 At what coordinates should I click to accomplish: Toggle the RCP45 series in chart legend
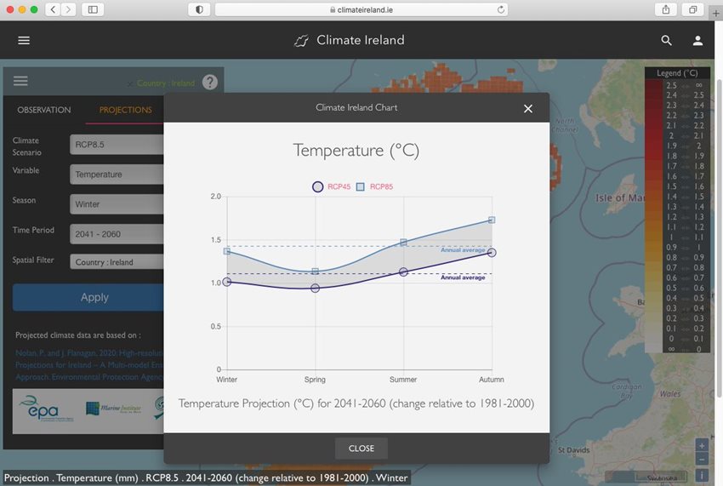click(x=318, y=186)
